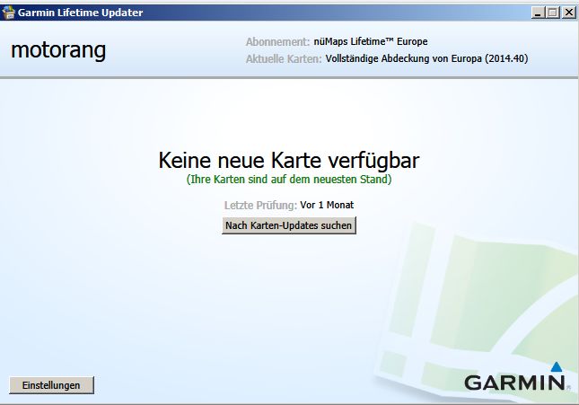Click the Vollständige Abdeckung von Europa text

point(440,59)
